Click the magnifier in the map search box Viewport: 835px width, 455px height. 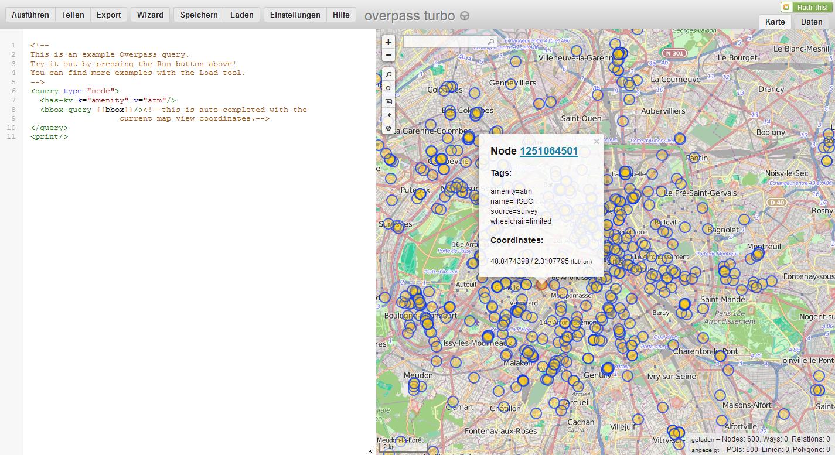(491, 42)
